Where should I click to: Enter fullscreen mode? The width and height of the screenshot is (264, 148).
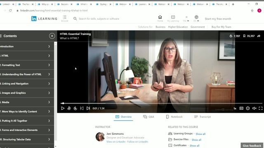261,109
